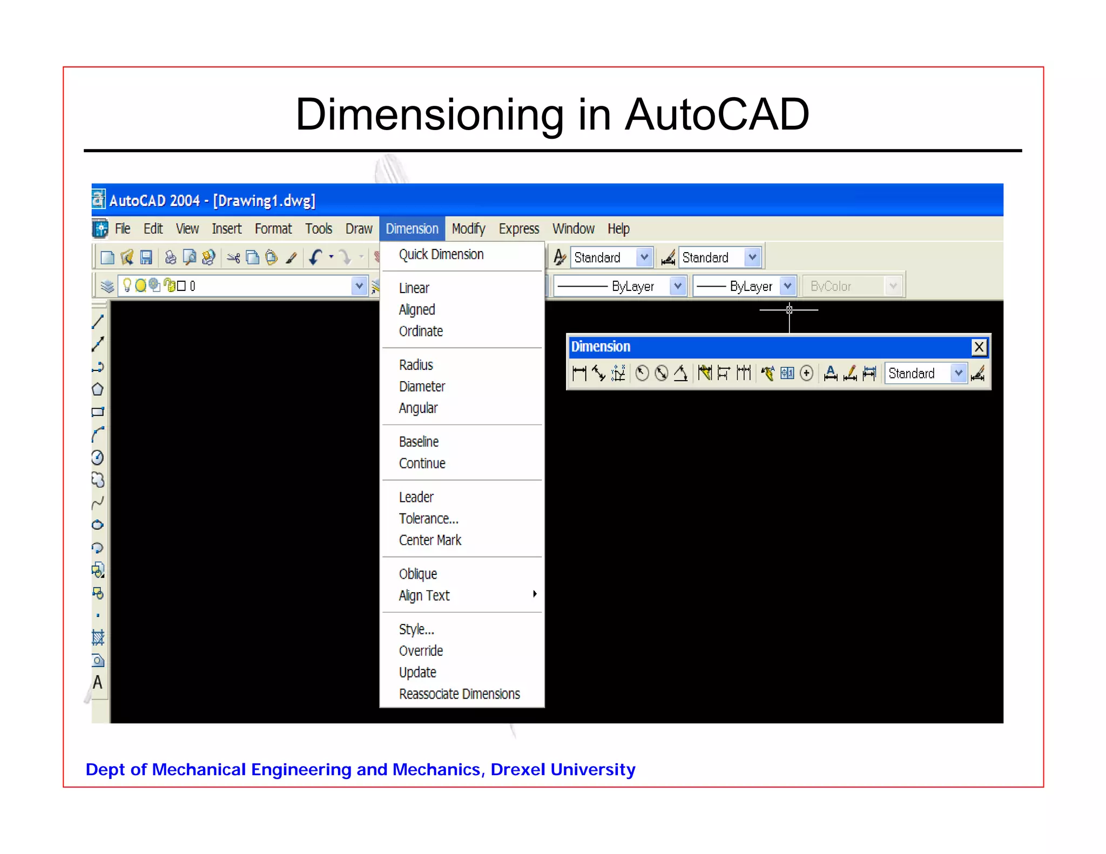This screenshot has width=1106, height=854.
Task: Expand Standard dropdown in Dimension toolbar
Action: tap(959, 373)
